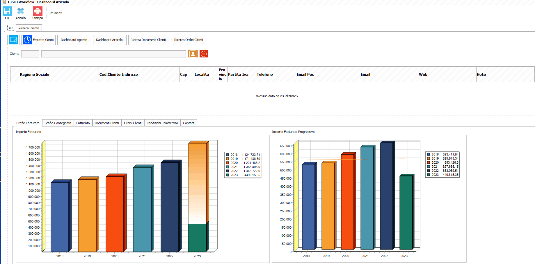
Task: Click the Note column header
Action: (505, 74)
